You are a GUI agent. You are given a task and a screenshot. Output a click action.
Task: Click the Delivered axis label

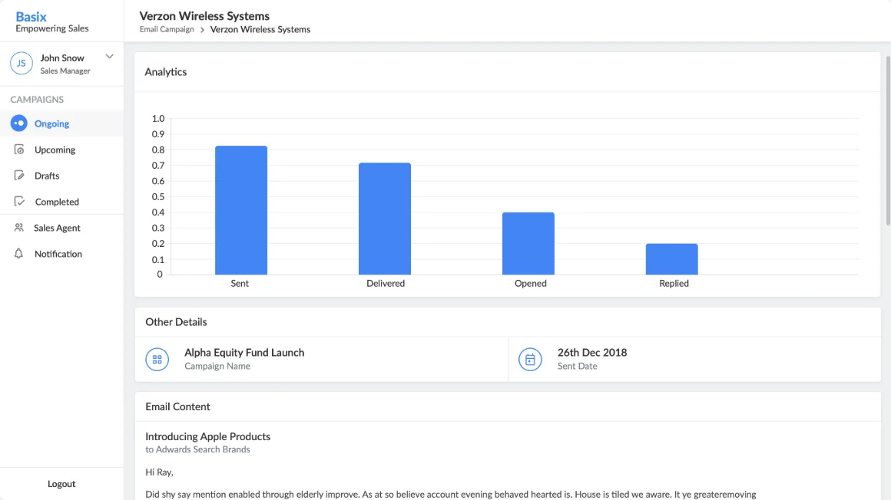pos(386,283)
